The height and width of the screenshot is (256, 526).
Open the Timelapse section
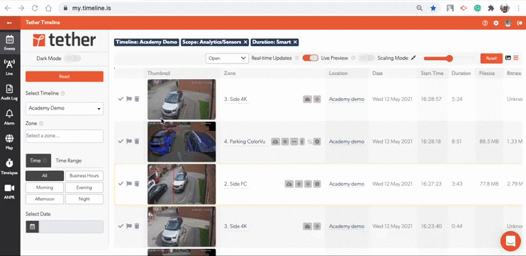10,166
